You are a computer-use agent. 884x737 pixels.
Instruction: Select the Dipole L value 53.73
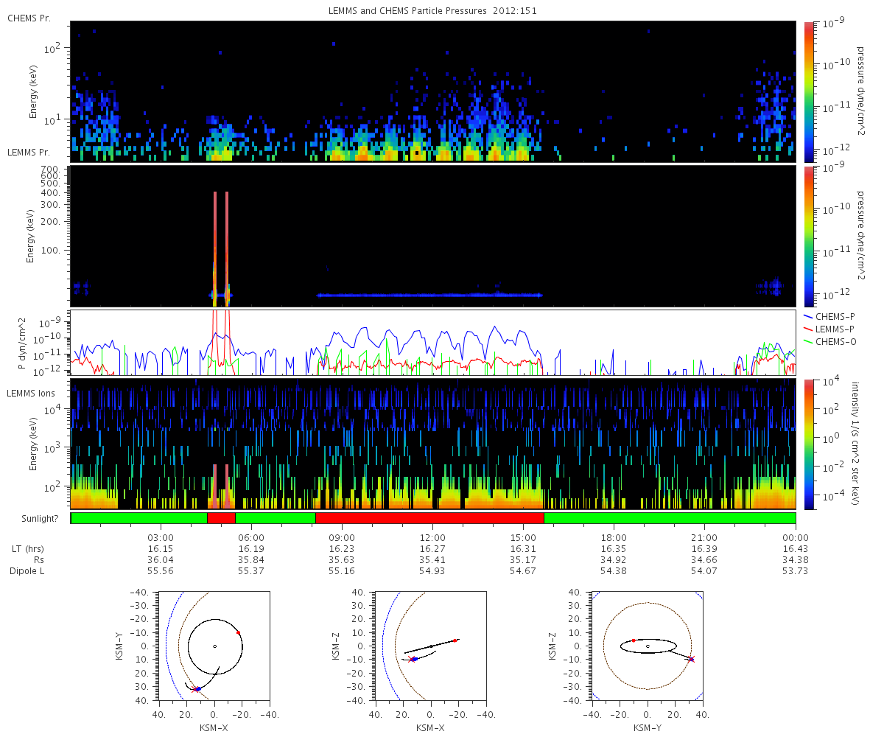click(796, 571)
